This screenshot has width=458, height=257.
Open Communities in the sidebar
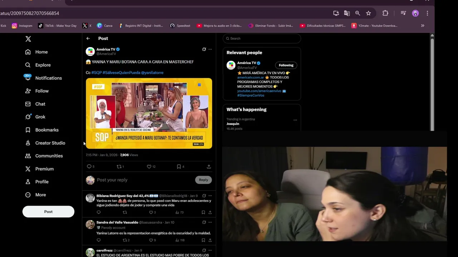coord(44,156)
